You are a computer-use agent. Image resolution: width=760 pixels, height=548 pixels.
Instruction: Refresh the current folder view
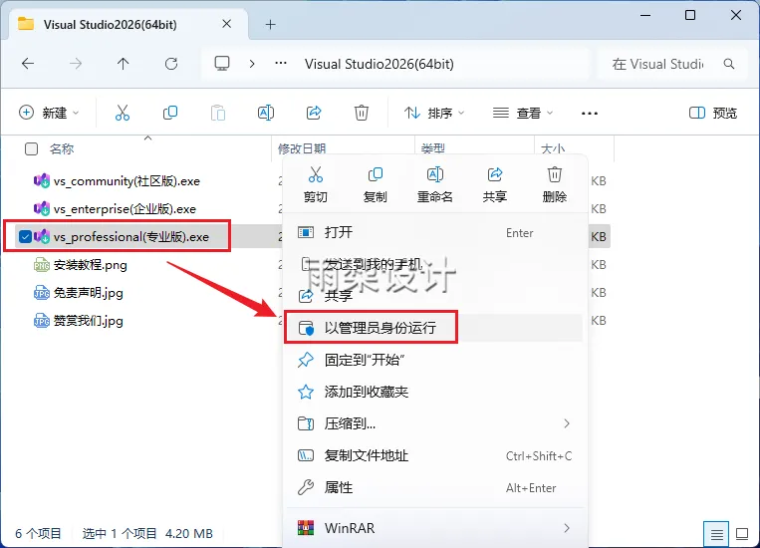(171, 64)
